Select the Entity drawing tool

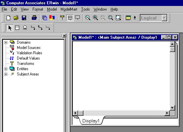tap(17, 28)
